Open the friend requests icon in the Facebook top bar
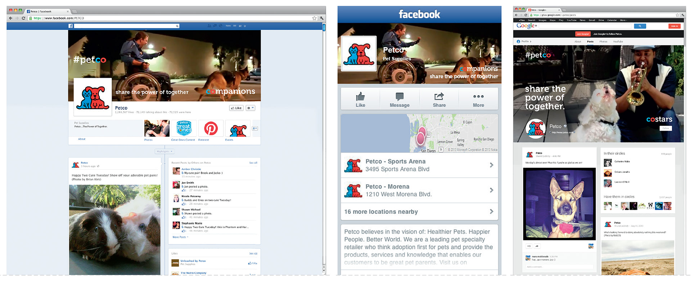 point(209,26)
